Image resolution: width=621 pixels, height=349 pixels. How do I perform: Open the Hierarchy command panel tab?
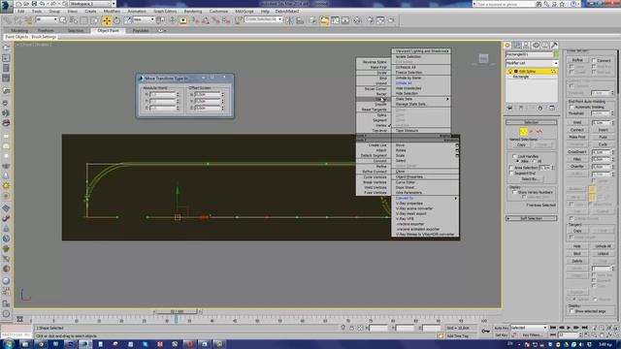pyautogui.click(x=526, y=46)
